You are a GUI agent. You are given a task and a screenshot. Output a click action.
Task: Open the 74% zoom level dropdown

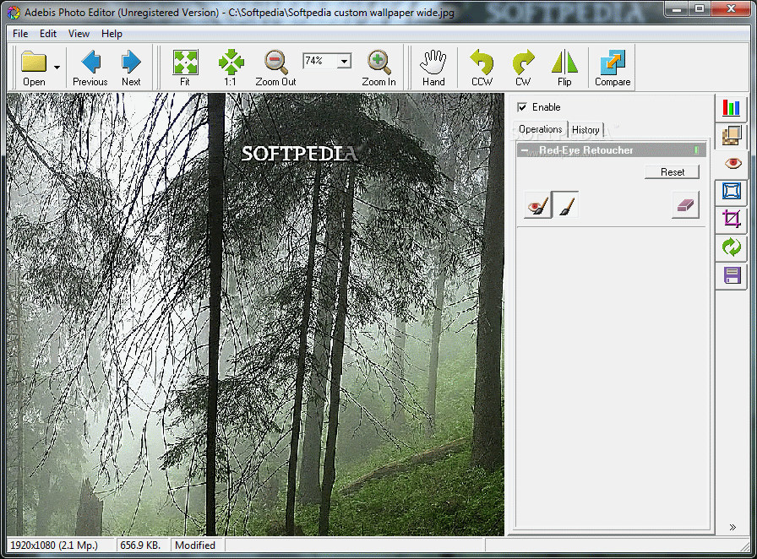click(344, 62)
